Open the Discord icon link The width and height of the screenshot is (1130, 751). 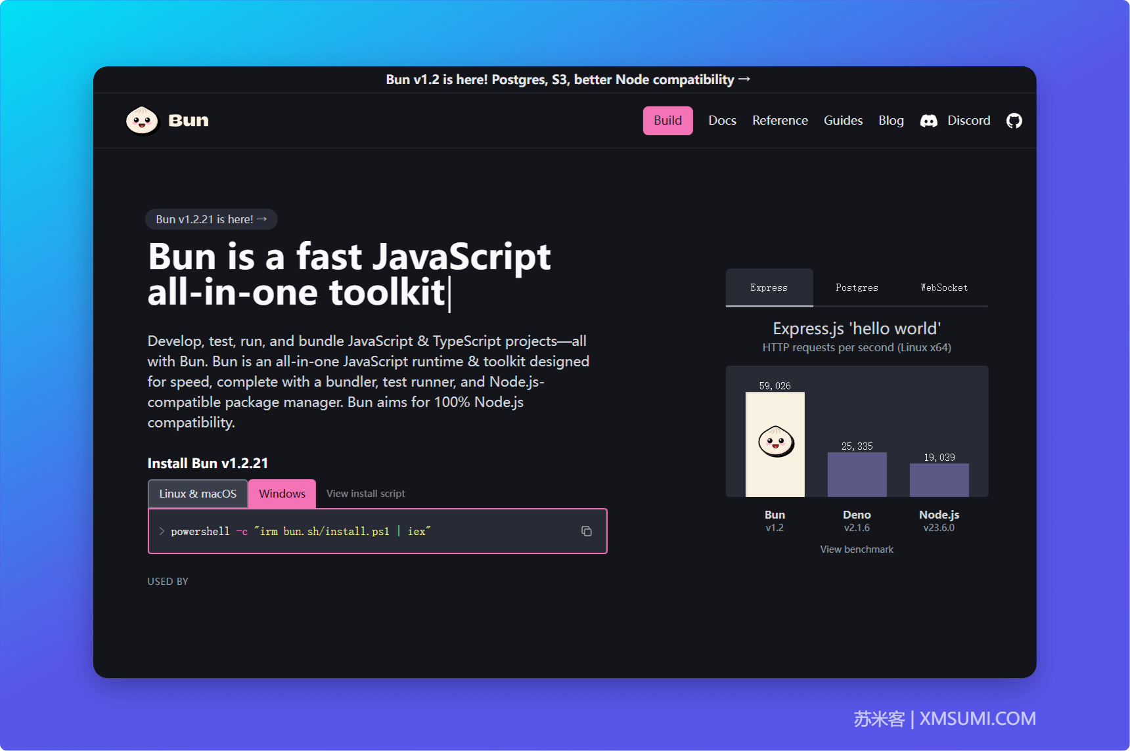click(928, 121)
